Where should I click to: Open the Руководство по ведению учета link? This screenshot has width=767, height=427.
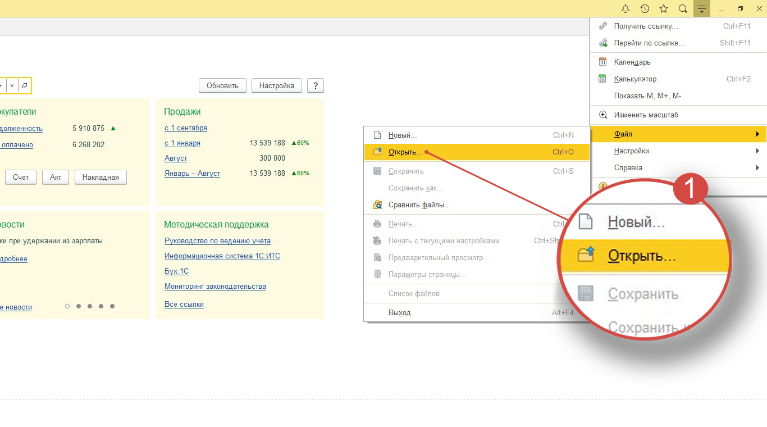(217, 241)
